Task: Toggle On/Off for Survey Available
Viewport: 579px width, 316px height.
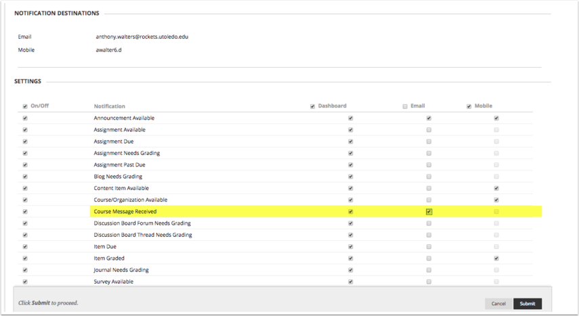Action: click(25, 281)
